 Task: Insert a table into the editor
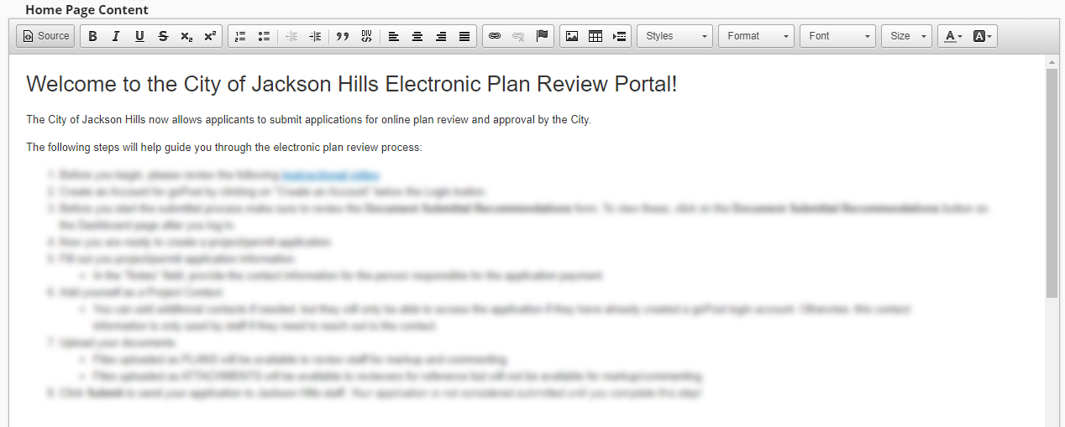click(x=595, y=36)
